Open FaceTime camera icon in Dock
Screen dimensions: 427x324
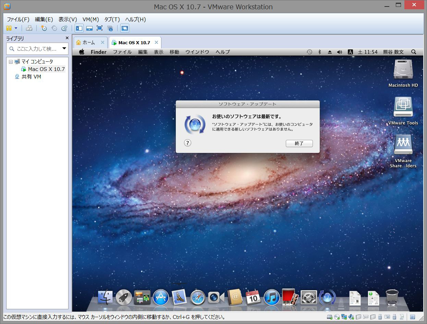click(216, 297)
